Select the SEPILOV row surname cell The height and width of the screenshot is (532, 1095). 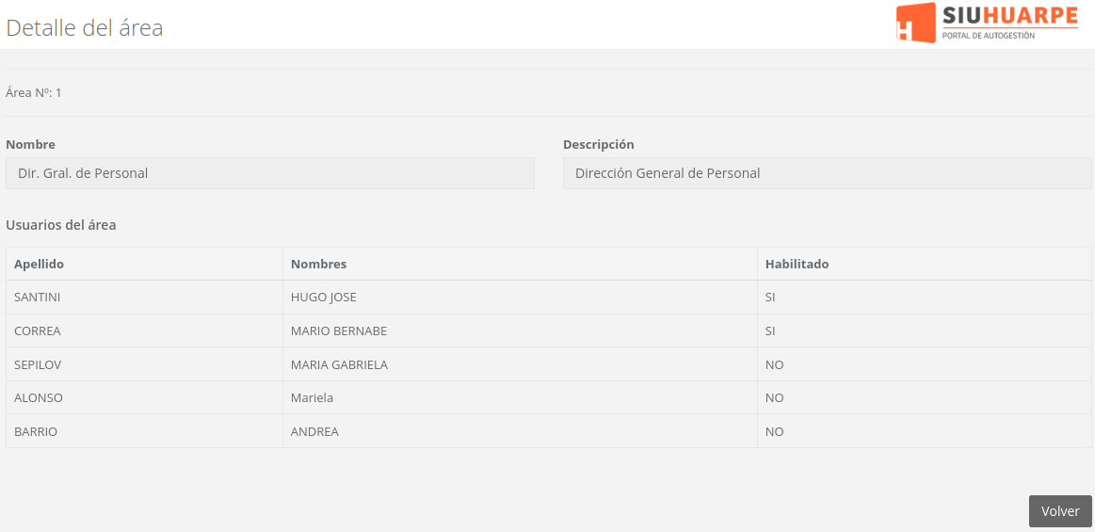coord(38,364)
